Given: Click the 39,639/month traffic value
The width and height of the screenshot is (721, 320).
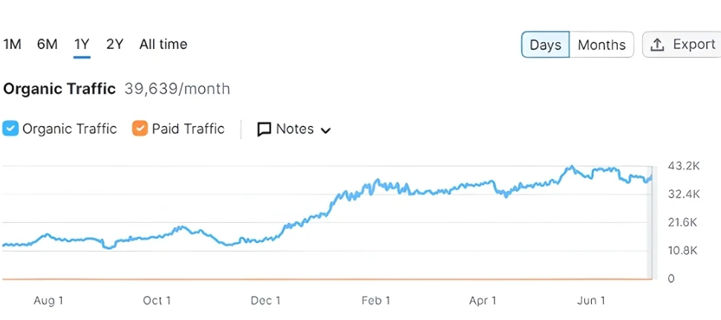Looking at the screenshot, I should [177, 89].
